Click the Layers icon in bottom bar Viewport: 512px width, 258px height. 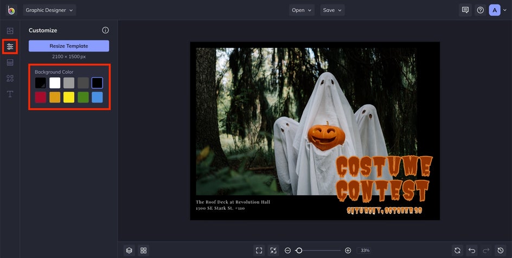[x=129, y=250]
